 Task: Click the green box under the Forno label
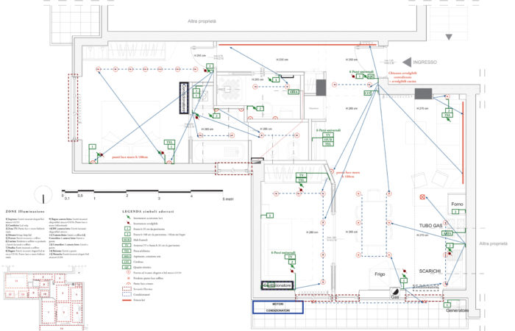(456, 212)
